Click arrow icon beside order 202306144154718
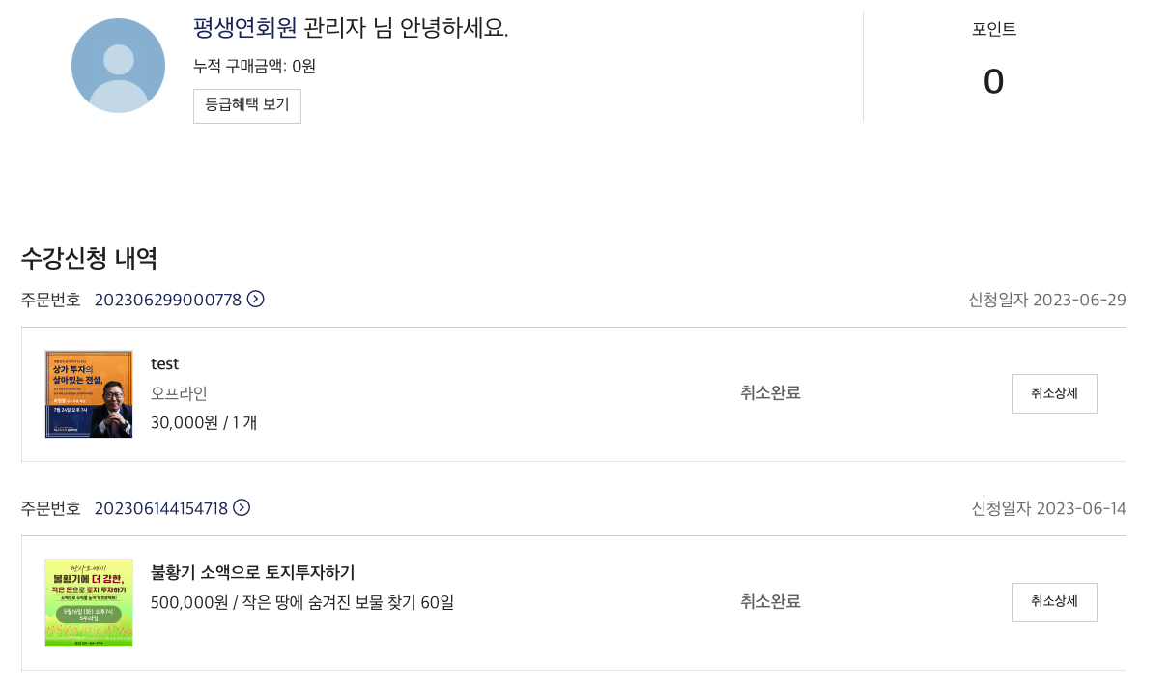This screenshot has height=689, width=1169. [242, 508]
